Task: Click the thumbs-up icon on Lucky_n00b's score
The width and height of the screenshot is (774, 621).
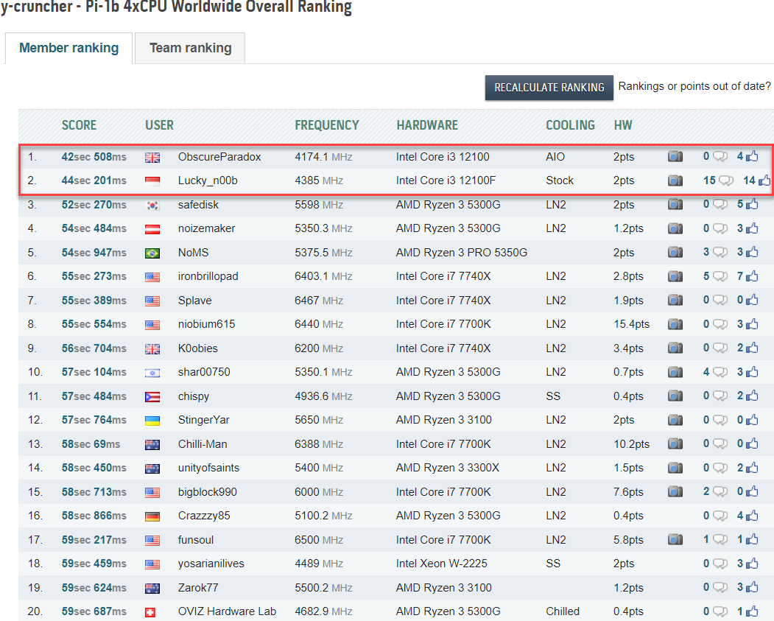Action: [x=764, y=180]
